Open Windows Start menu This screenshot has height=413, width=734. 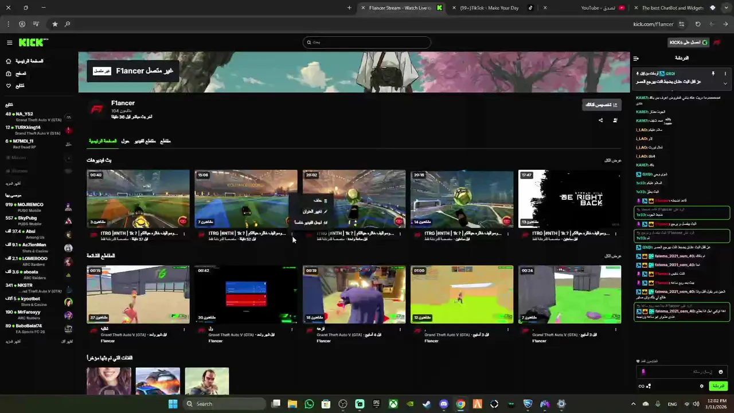(173, 404)
